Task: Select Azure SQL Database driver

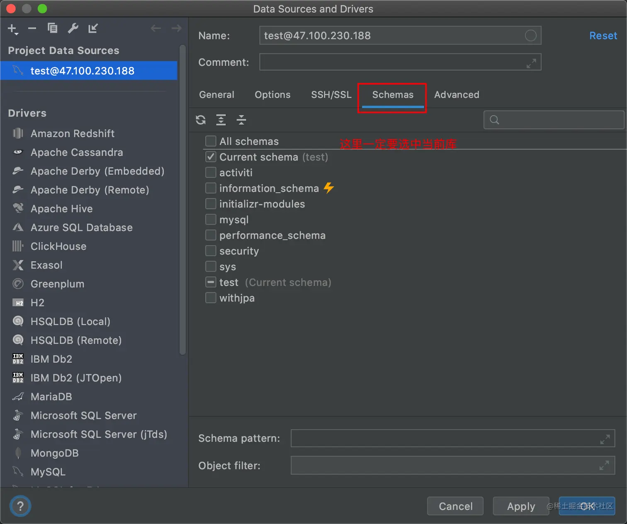Action: click(81, 228)
